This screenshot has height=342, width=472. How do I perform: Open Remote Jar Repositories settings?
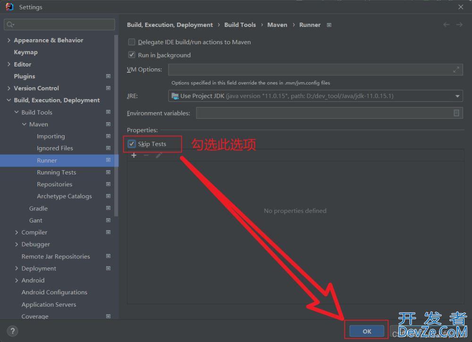56,256
